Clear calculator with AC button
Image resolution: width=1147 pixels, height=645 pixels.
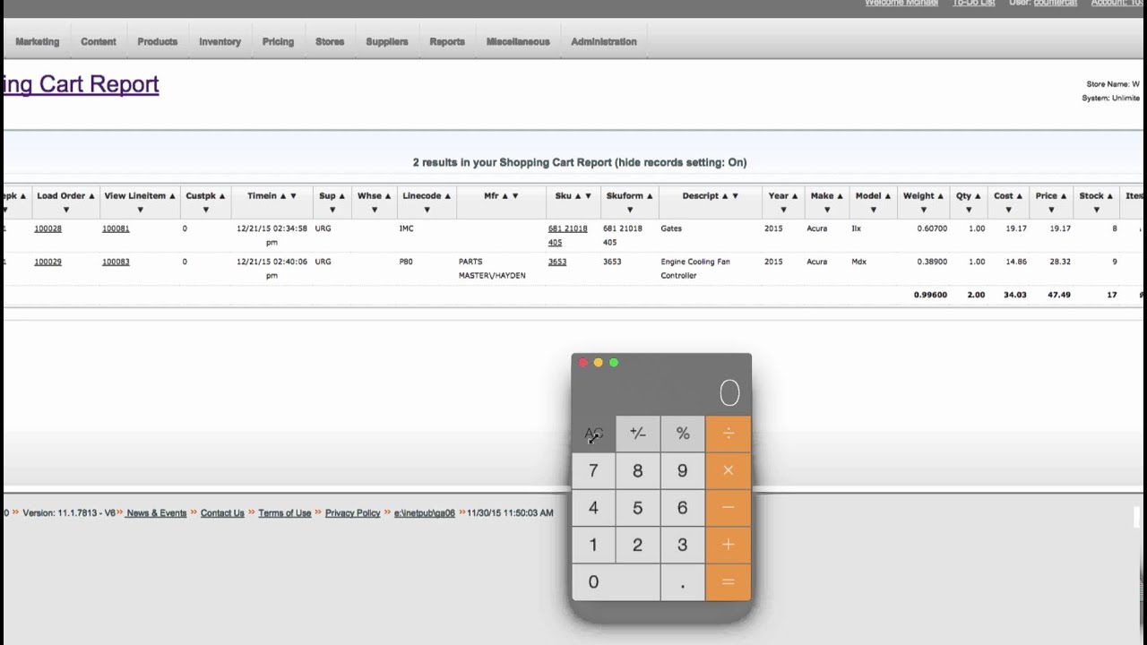click(593, 434)
